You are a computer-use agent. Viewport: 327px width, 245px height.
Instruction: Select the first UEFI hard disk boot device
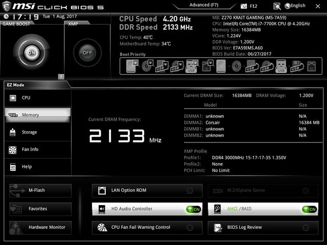(132, 66)
